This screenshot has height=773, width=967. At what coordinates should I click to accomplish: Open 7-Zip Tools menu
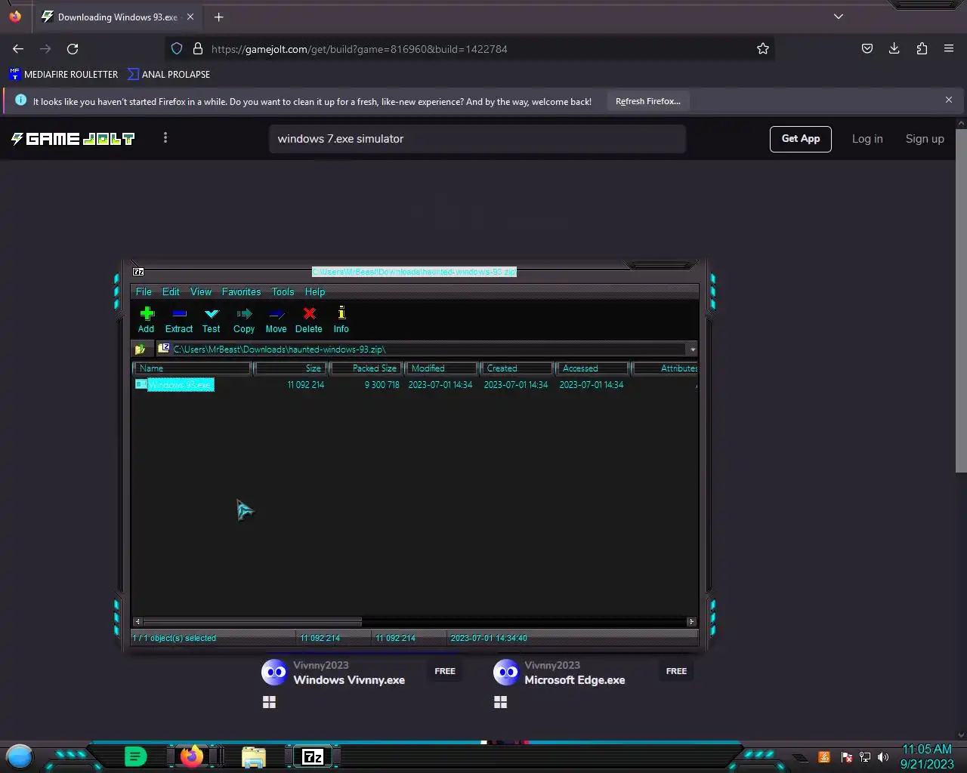coord(283,292)
